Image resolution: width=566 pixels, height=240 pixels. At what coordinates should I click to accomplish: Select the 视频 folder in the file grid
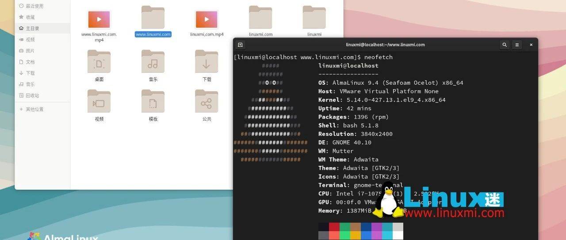point(99,101)
